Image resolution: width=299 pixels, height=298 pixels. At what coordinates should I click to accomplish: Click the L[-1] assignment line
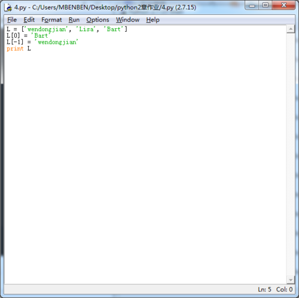click(x=42, y=42)
